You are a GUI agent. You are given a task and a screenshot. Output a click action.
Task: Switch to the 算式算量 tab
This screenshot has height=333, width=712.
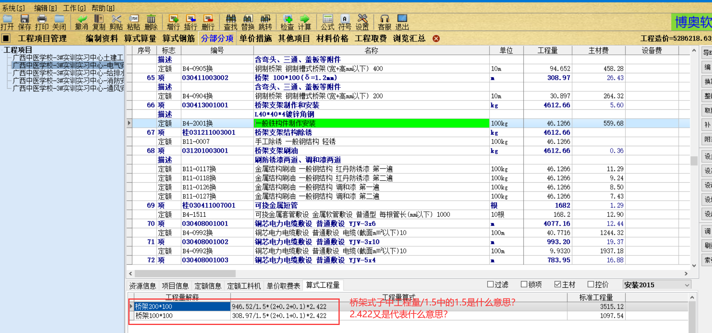(x=140, y=38)
